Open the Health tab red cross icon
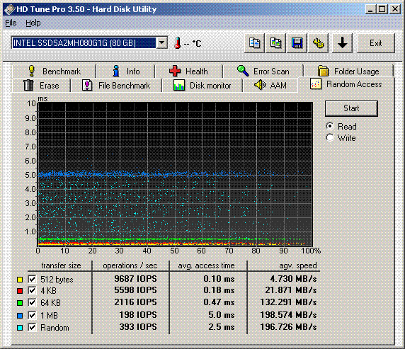 click(x=175, y=71)
